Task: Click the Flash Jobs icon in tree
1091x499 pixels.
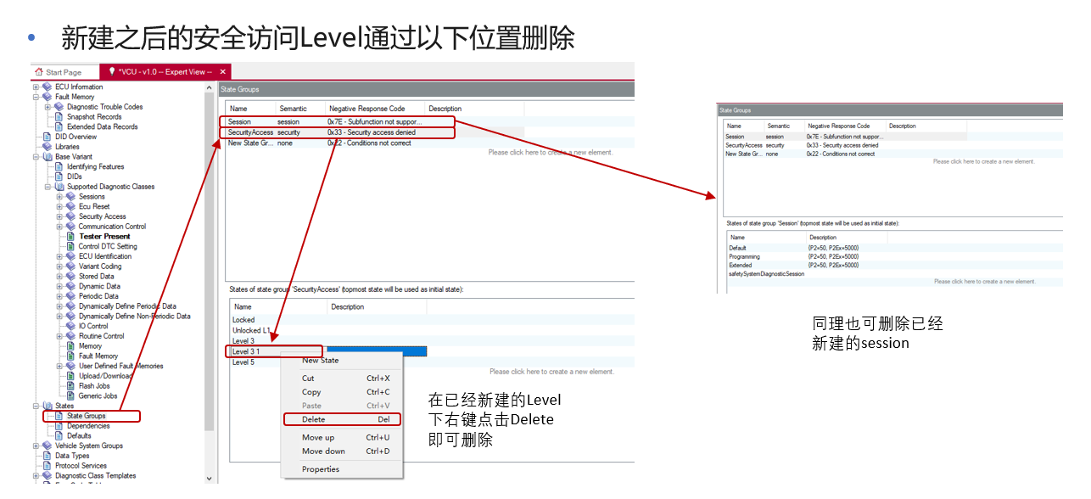Action: 70,386
